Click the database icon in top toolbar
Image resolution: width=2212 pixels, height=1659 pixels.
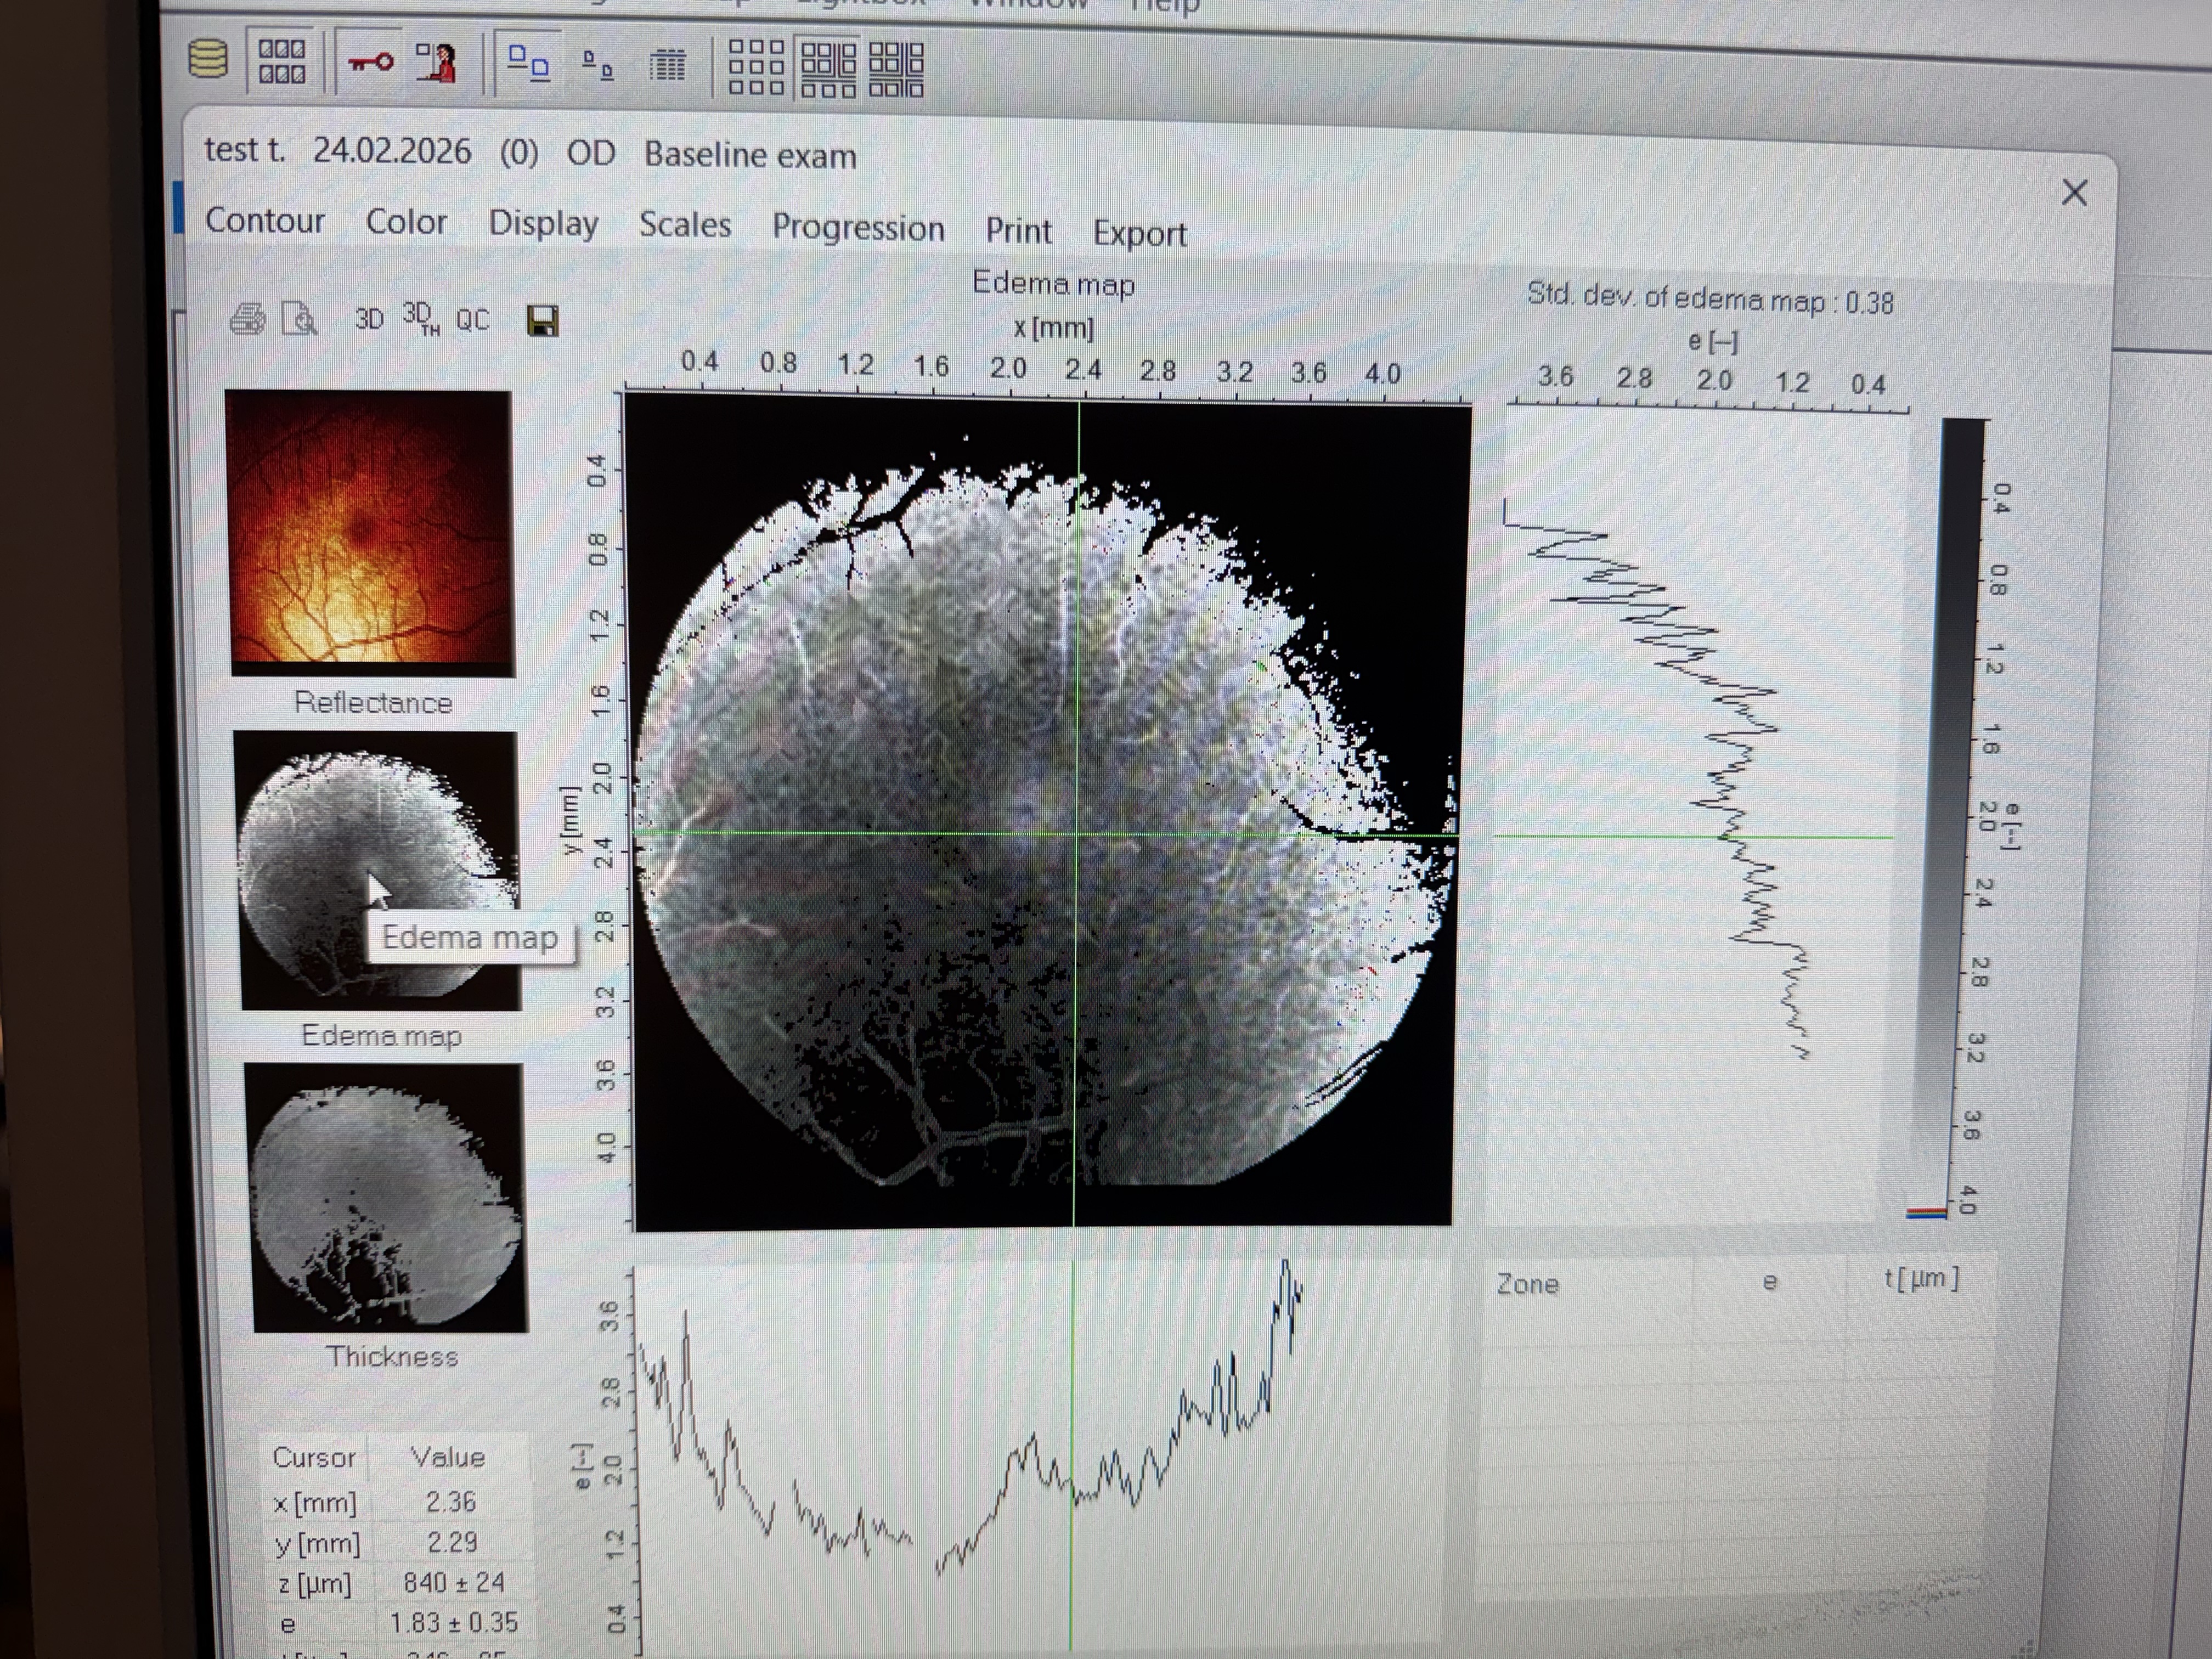(207, 59)
